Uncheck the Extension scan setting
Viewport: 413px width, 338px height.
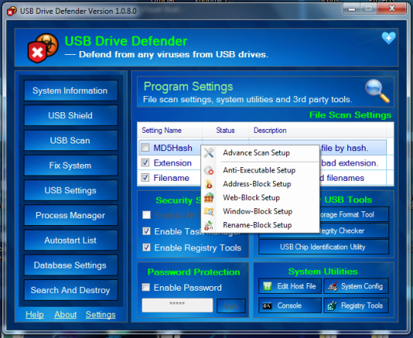[x=145, y=163]
